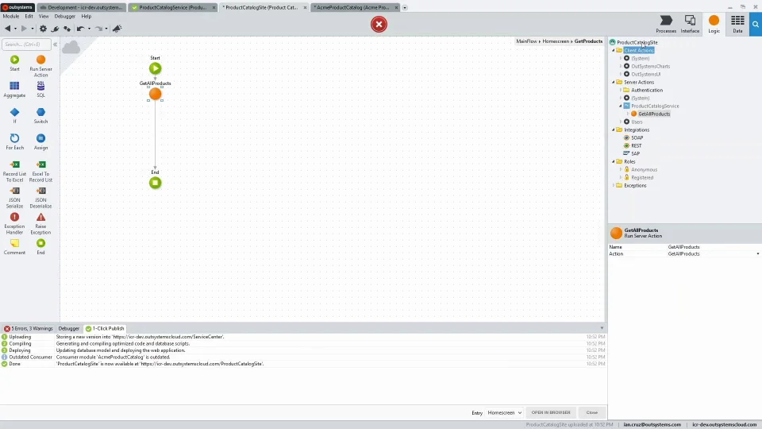Collapse the ProductCatalogService node
Viewport: 762px width, 429px height.
(621, 106)
